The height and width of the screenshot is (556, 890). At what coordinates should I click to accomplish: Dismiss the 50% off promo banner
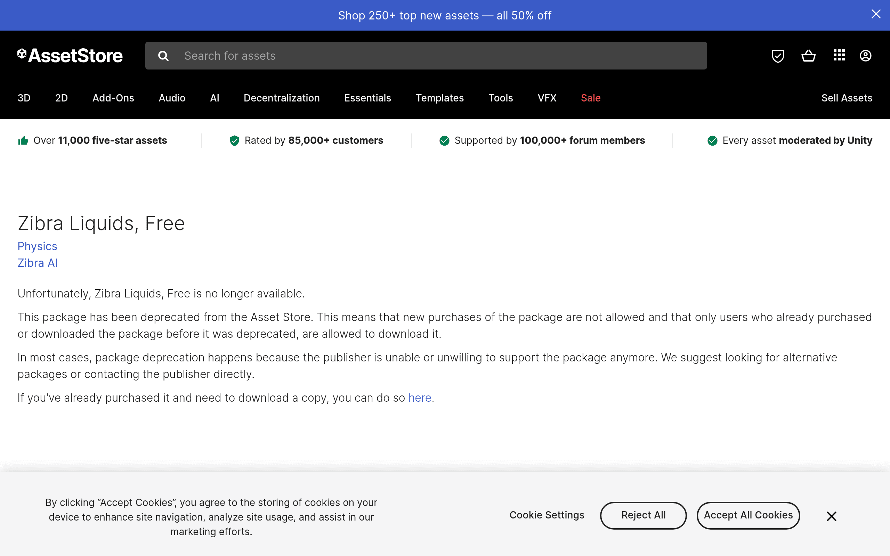pos(876,14)
